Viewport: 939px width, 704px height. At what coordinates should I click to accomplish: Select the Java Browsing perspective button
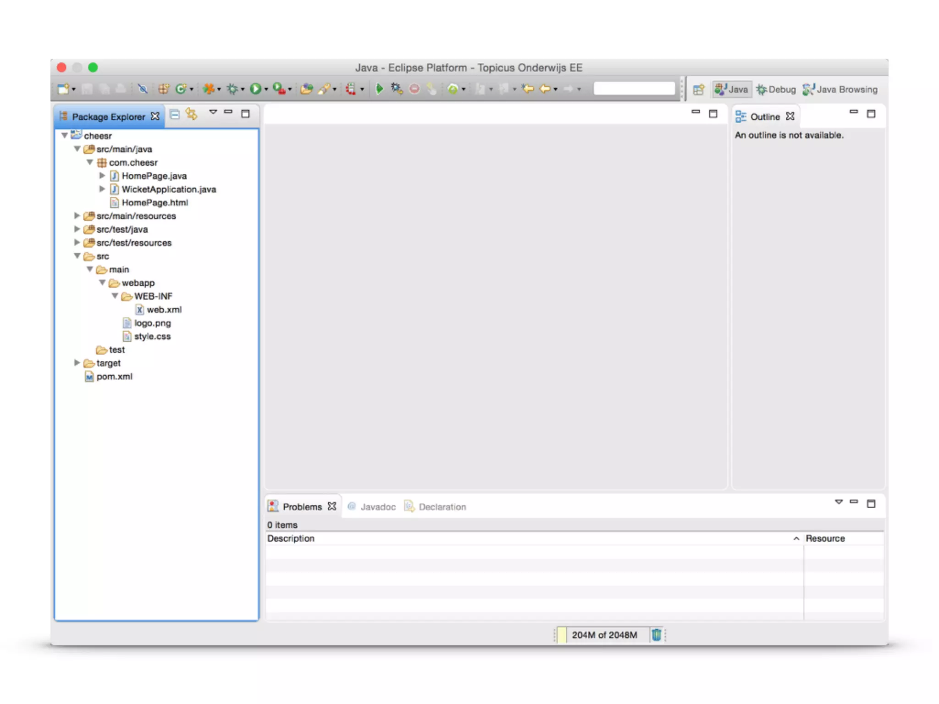click(840, 90)
